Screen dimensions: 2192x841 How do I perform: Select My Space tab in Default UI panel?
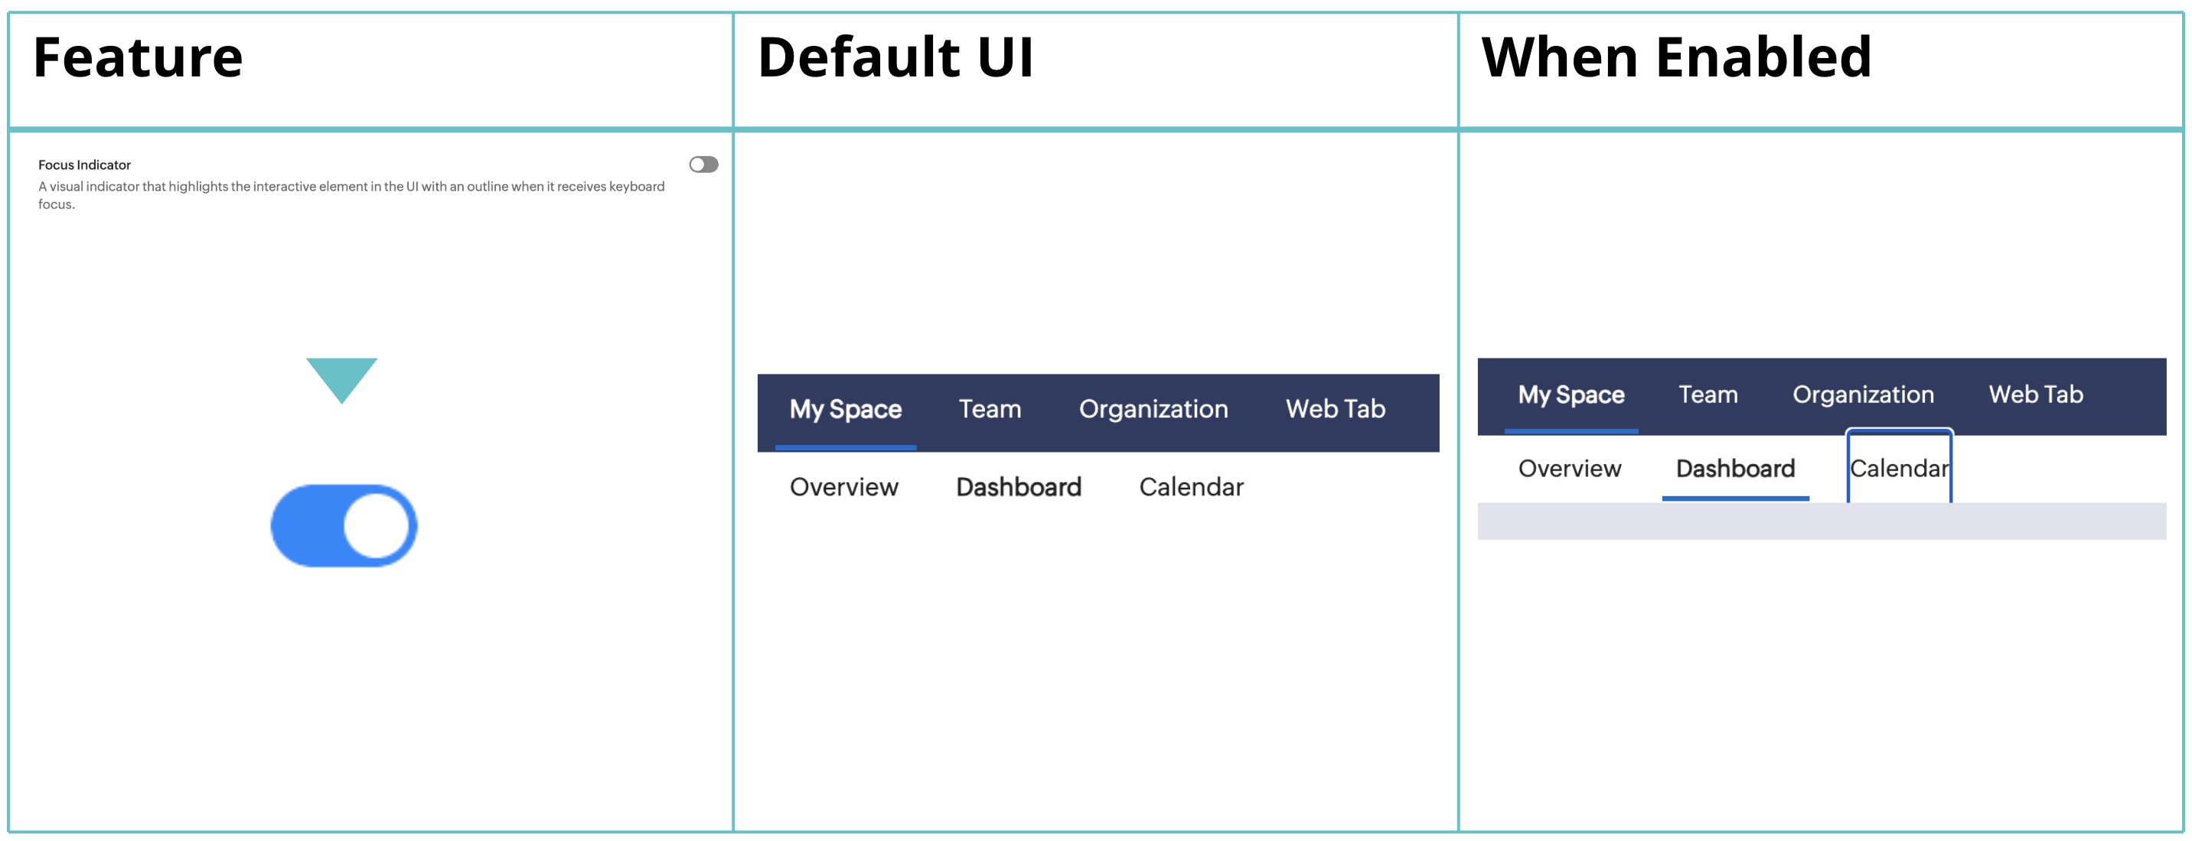(x=845, y=409)
